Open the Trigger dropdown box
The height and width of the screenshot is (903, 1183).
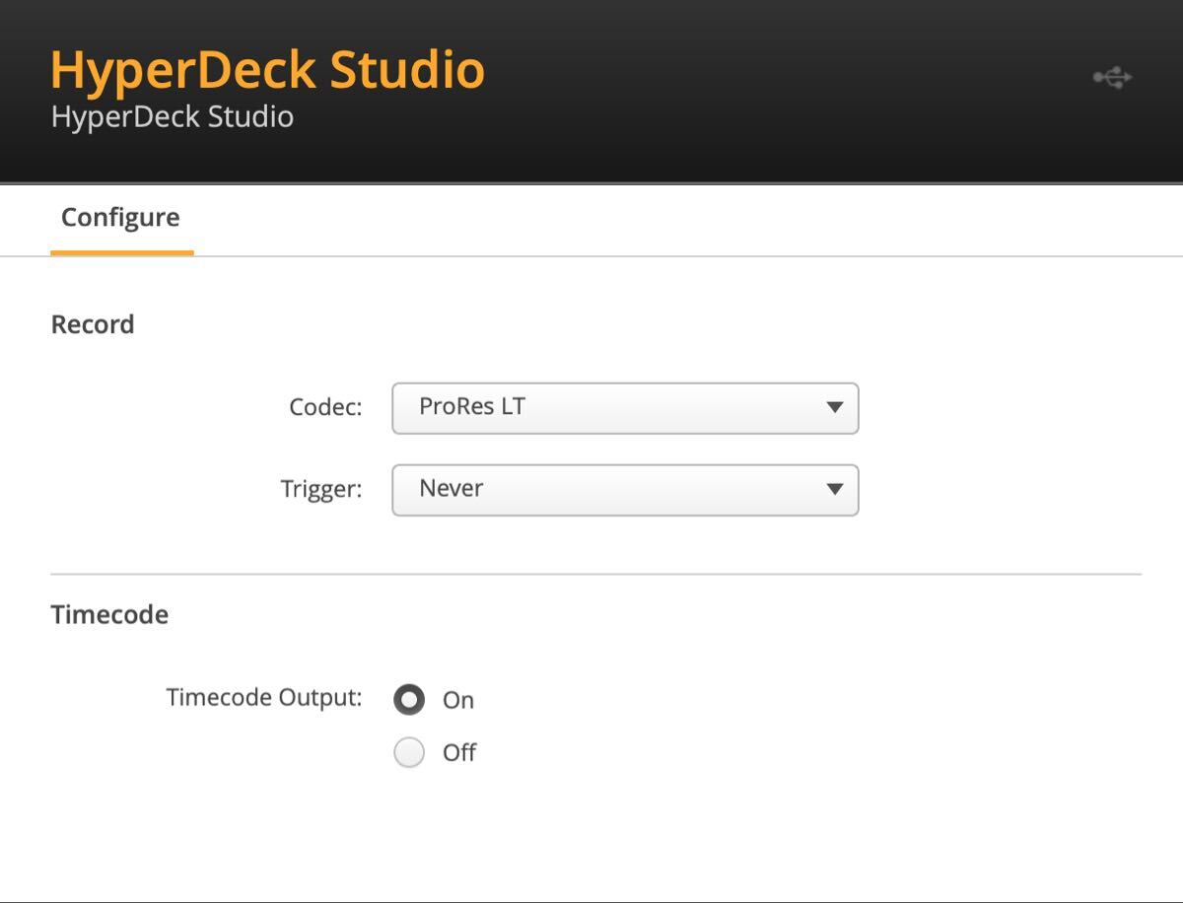point(625,490)
